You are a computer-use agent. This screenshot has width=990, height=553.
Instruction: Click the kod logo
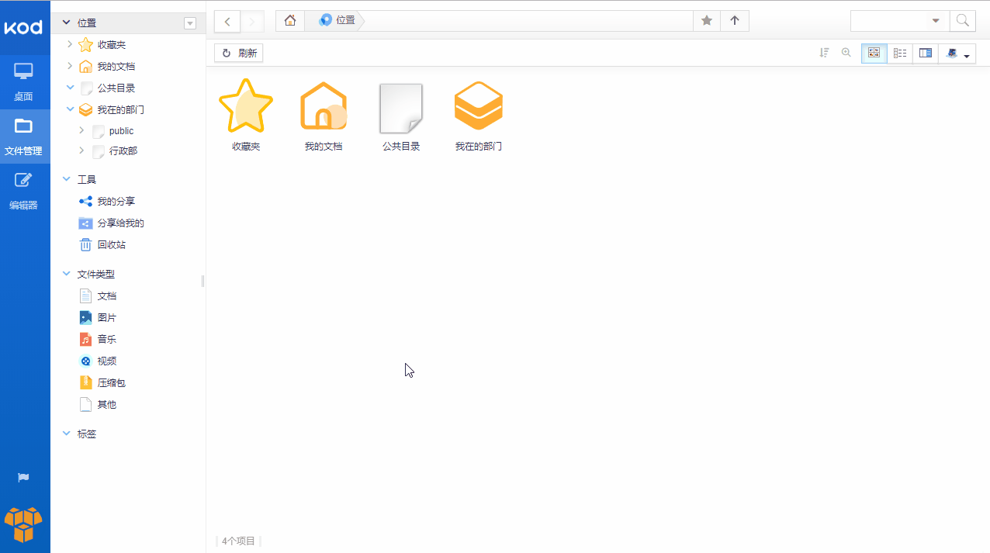(x=24, y=28)
